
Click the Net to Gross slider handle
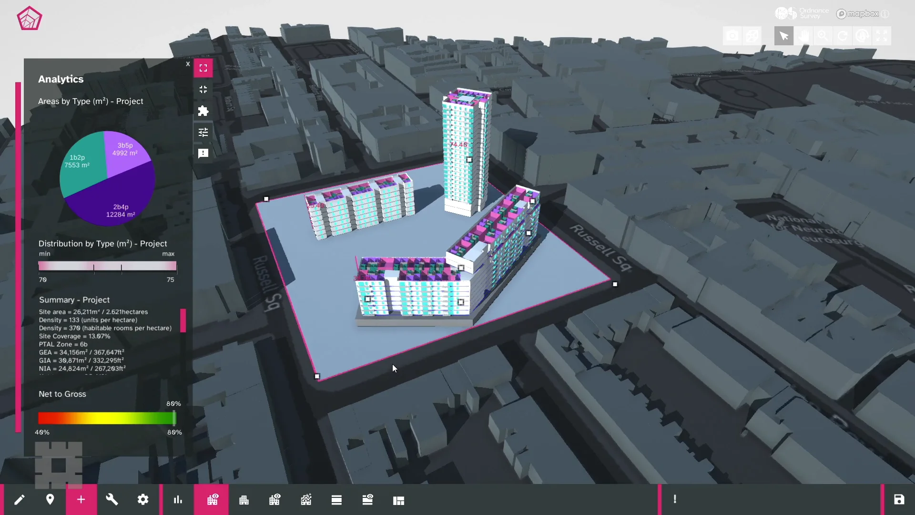174,418
